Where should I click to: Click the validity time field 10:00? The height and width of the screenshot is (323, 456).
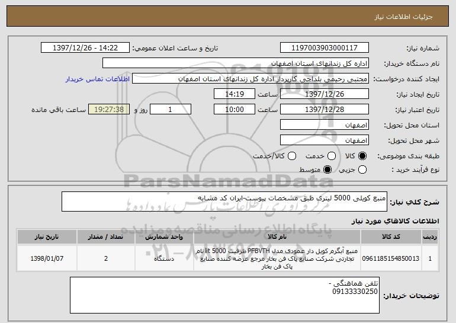(235, 110)
